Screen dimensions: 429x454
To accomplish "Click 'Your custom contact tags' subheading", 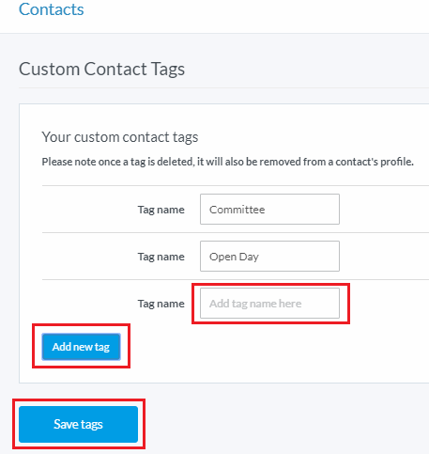I will [x=120, y=137].
